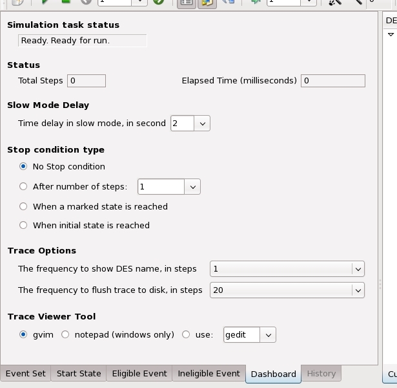Viewport: 397px width, 388px height.
Task: Switch to the Ineligible Event tab
Action: (209, 373)
